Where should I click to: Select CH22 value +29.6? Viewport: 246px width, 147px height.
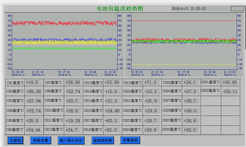click(x=152, y=111)
